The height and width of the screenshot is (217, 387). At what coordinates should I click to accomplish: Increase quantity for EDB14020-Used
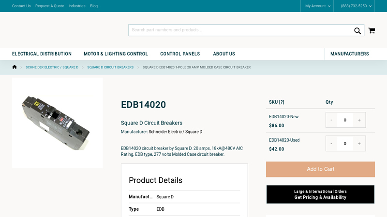(359, 143)
